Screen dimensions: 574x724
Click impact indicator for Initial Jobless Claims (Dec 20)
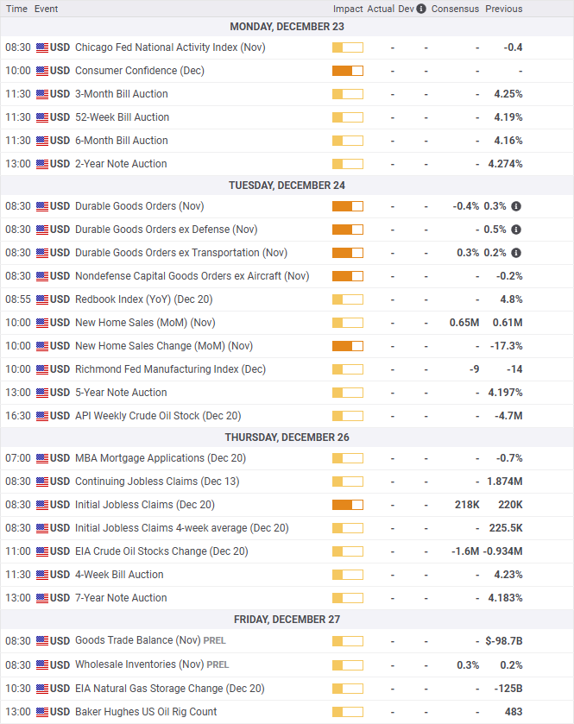(x=348, y=505)
